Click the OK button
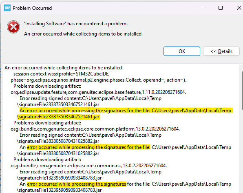 pyautogui.click(x=181, y=51)
